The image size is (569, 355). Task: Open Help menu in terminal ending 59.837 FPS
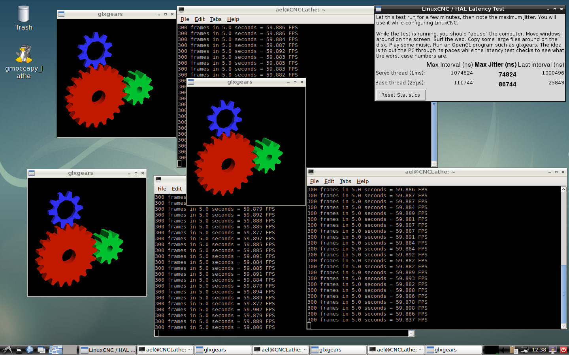tap(363, 181)
